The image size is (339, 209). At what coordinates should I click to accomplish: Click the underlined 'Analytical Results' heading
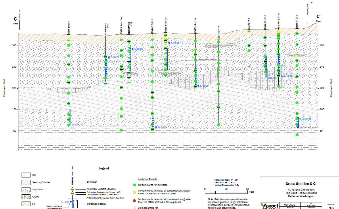(x=148, y=179)
